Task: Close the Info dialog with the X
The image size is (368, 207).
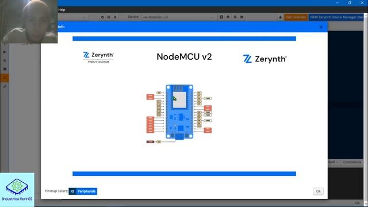Action: tap(321, 27)
